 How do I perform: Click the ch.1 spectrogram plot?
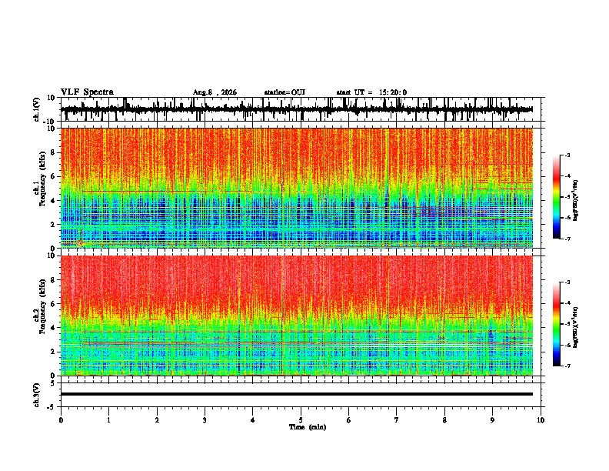click(x=297, y=188)
